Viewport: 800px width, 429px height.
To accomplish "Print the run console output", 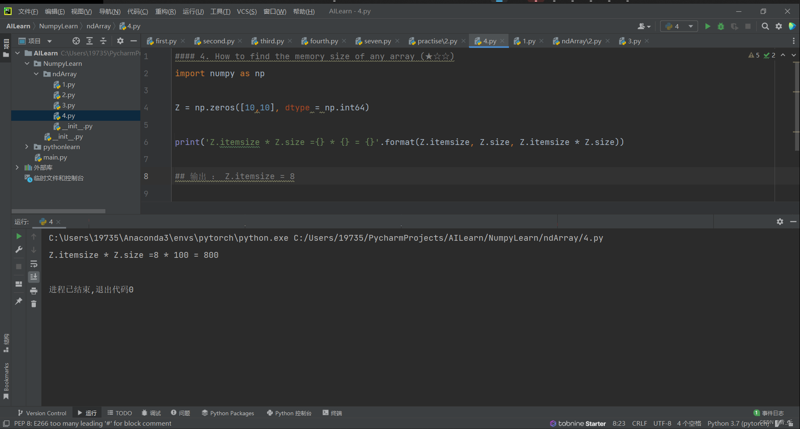I will pos(34,291).
